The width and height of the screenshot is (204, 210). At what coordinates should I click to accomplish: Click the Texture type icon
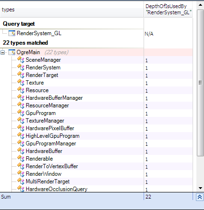[21, 83]
